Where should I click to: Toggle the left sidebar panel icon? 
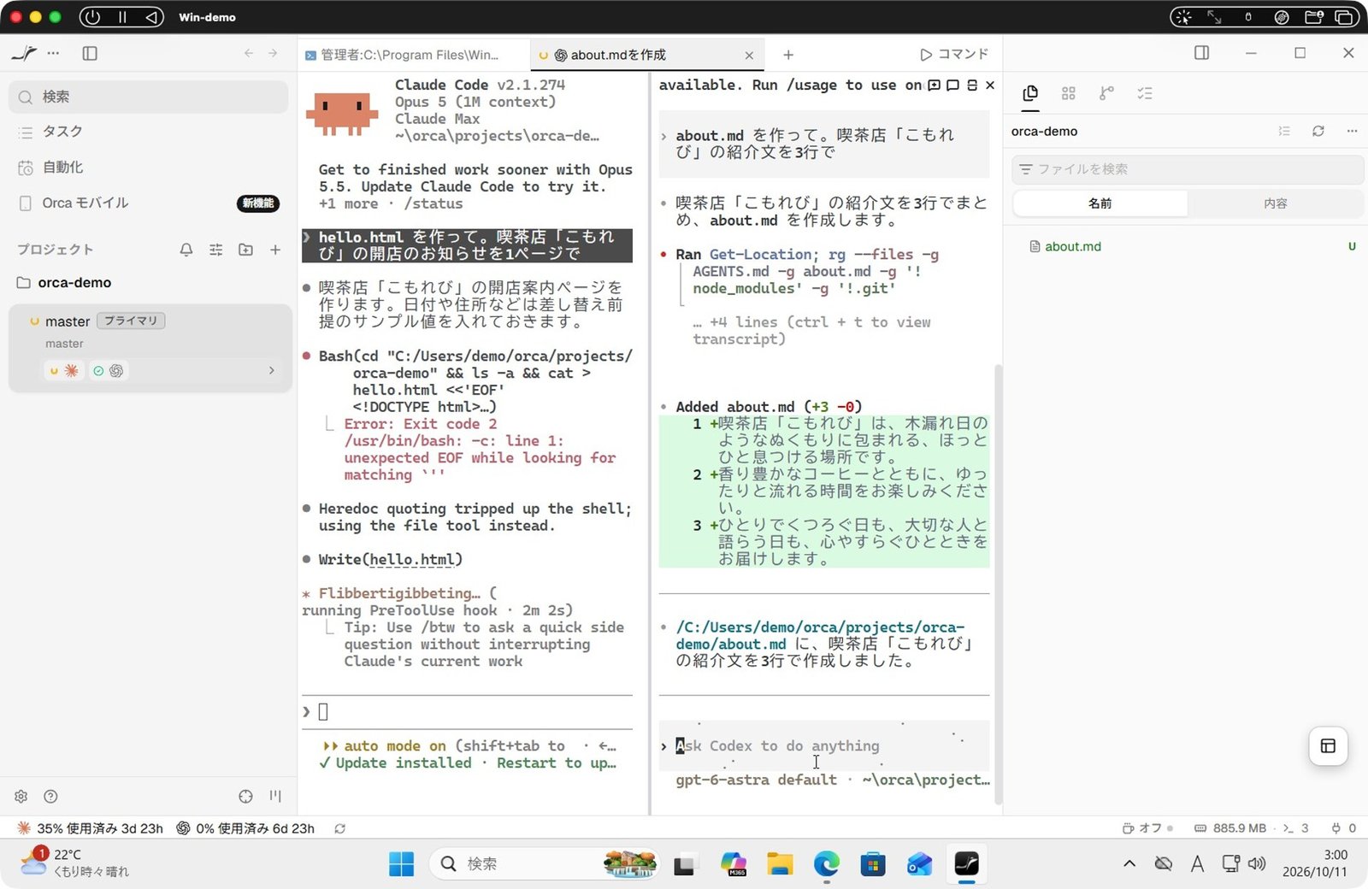click(x=90, y=53)
